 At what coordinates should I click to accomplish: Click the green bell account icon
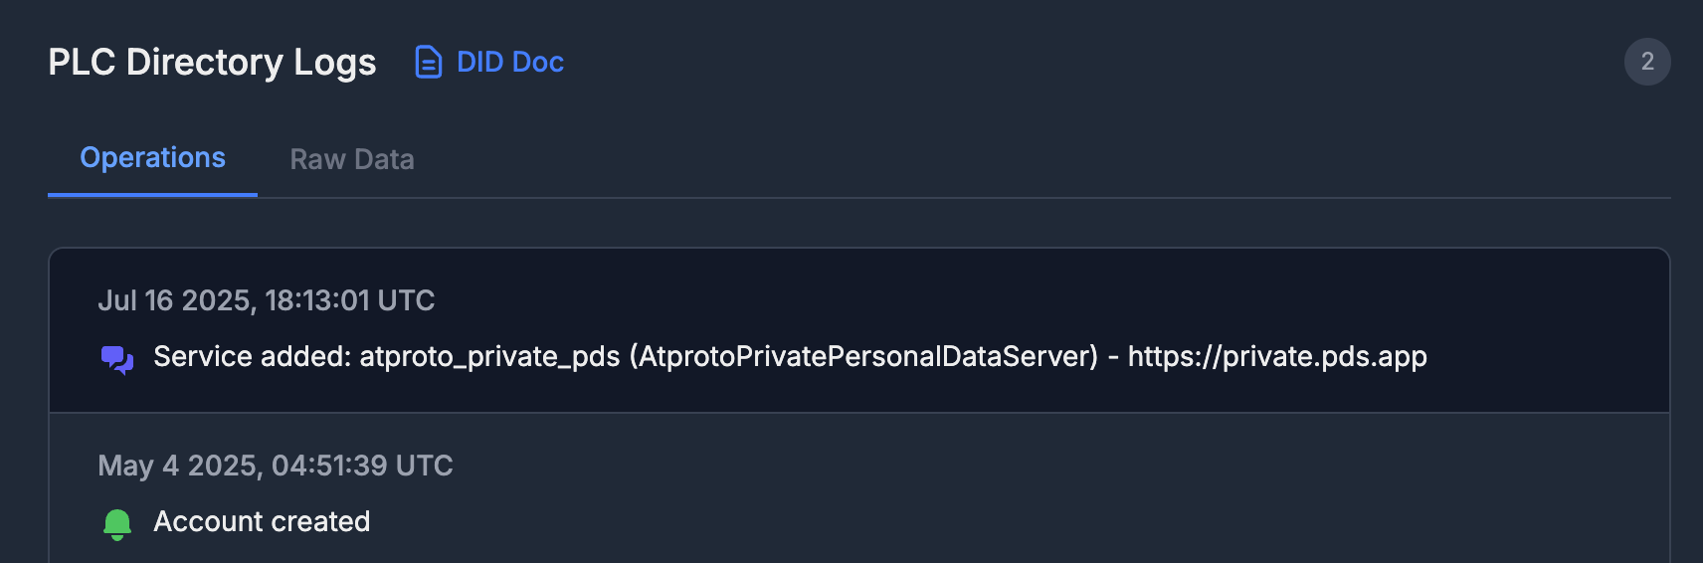tap(117, 523)
